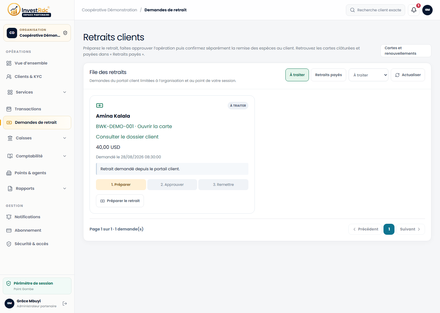
Task: Select the À traiter filter tab
Action: point(297,75)
